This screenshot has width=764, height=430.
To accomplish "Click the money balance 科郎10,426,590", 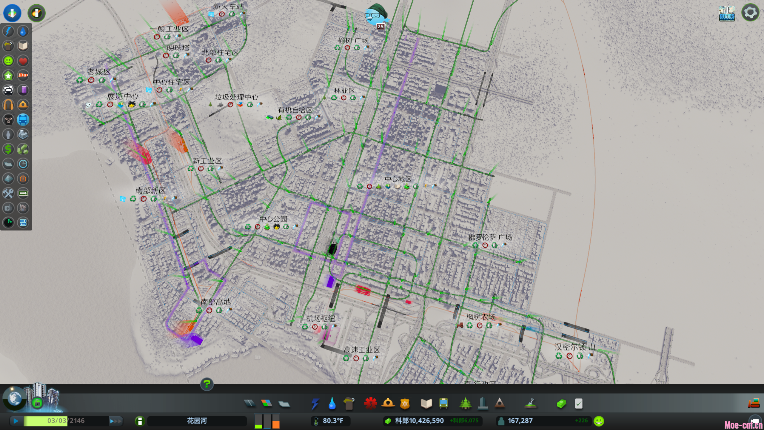I will click(419, 421).
